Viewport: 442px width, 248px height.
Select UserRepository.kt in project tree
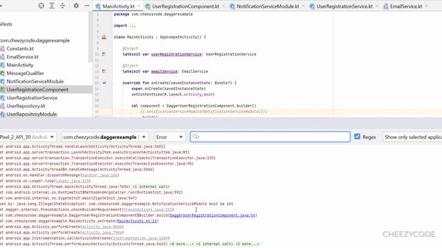click(26, 106)
